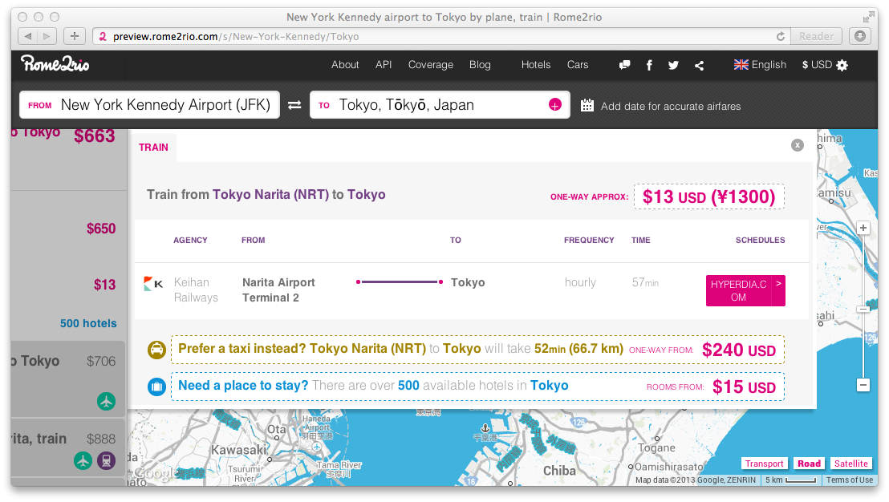Click 'Narita Airport Terminal 2' station

click(278, 290)
